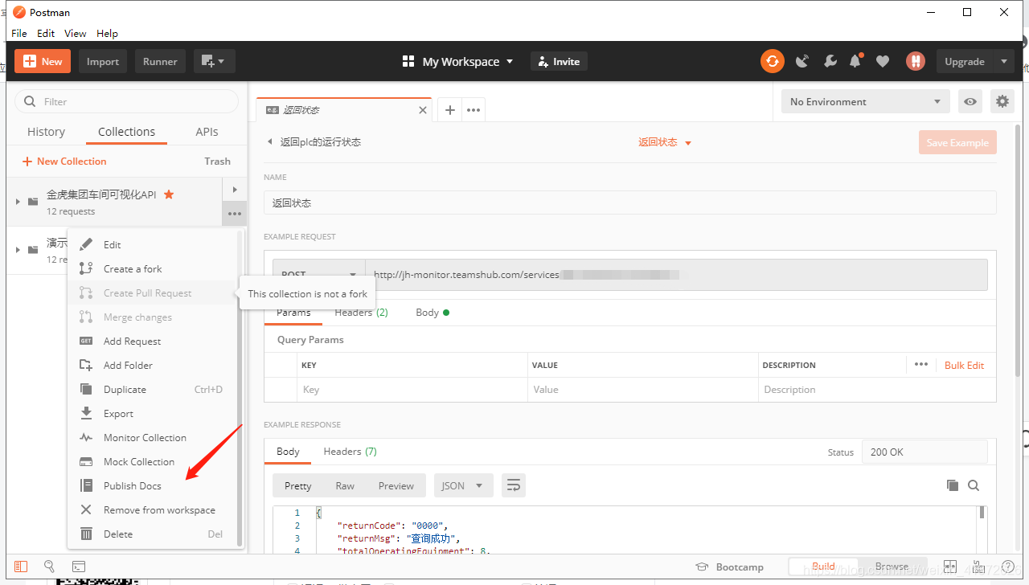Viewport: 1029px width, 585px height.
Task: Open the JSON format dropdown
Action: [x=463, y=485]
